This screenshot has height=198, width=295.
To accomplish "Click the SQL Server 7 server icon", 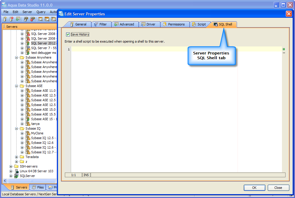I will pos(28,48).
